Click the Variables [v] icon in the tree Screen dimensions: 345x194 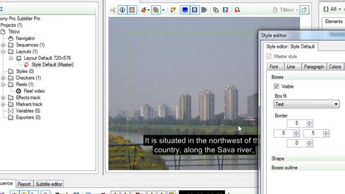click(11, 111)
